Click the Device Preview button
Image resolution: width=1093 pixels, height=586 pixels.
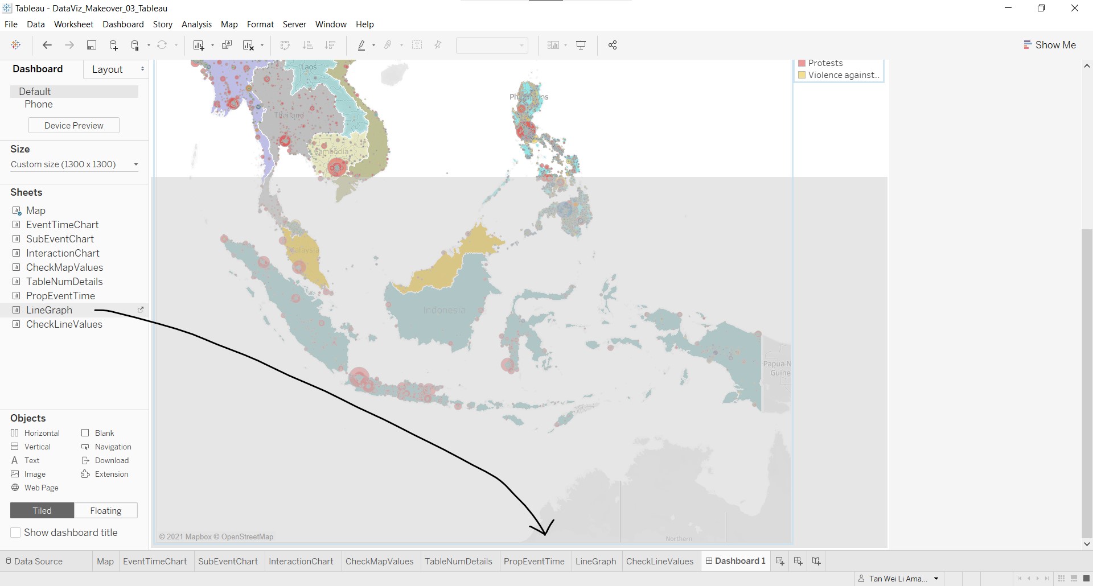[x=74, y=126]
